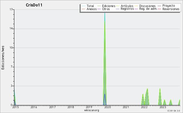183x113 pixels.
Task: Click the Reversiones legend label
Action: click(171, 9)
